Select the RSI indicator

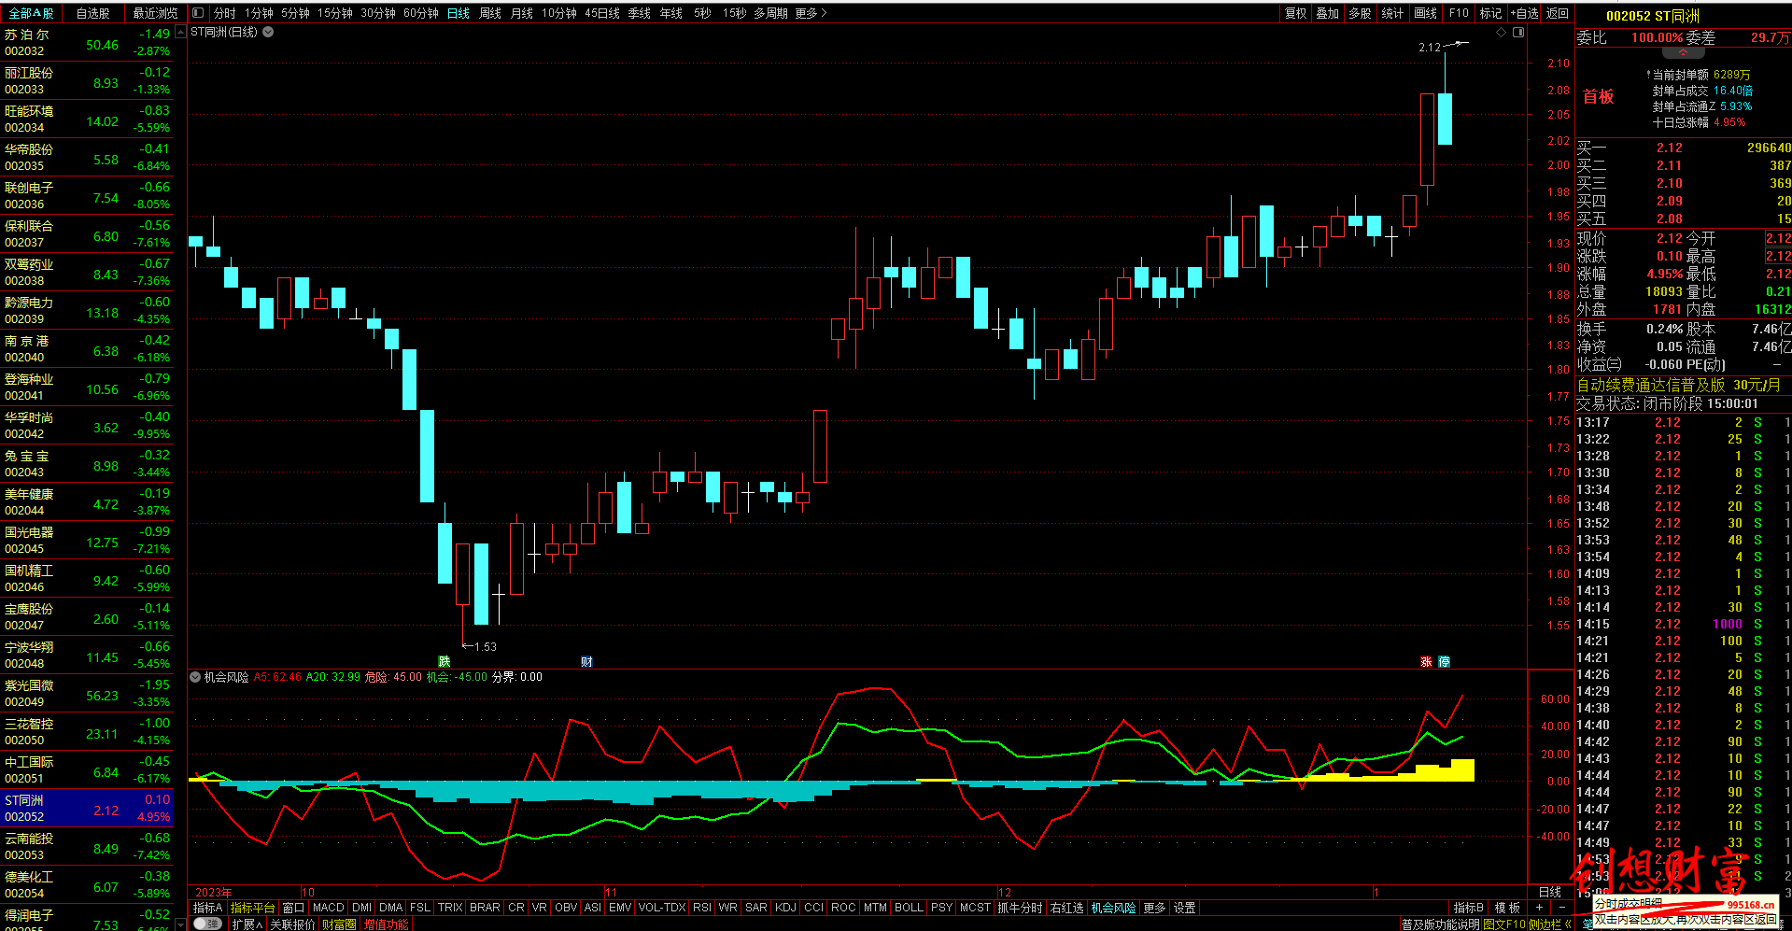coord(701,907)
